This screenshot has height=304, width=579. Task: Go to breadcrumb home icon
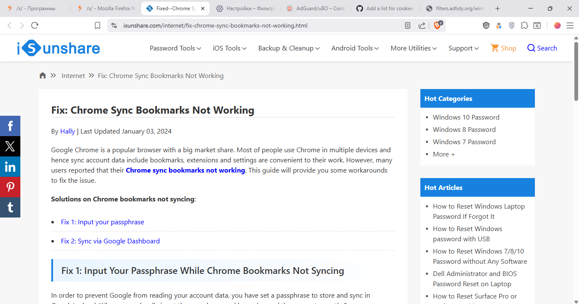coord(42,75)
